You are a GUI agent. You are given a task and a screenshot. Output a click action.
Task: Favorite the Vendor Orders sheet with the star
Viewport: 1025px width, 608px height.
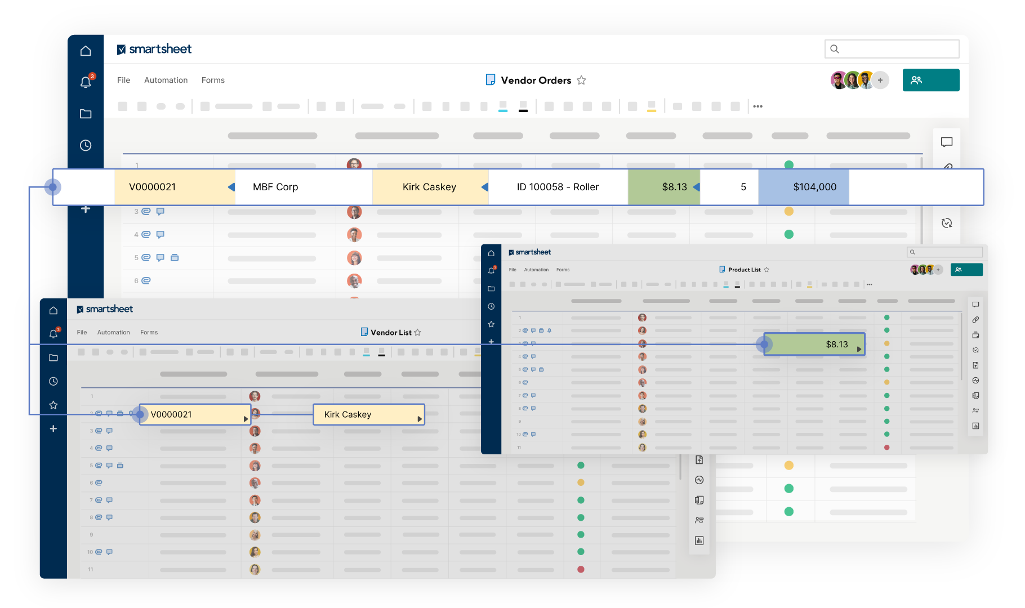(582, 81)
